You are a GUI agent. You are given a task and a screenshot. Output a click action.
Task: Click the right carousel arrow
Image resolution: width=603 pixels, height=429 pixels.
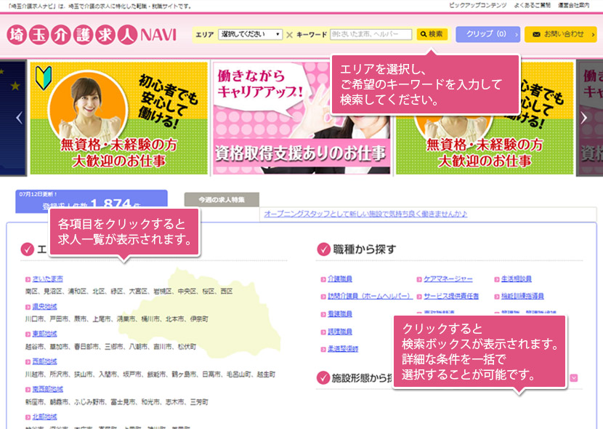586,116
